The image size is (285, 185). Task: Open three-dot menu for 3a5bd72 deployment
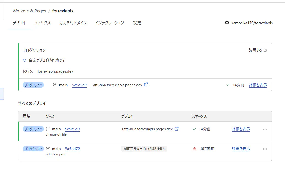pyautogui.click(x=265, y=149)
